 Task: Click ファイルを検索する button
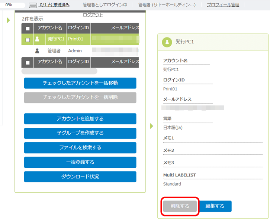[x=80, y=148]
